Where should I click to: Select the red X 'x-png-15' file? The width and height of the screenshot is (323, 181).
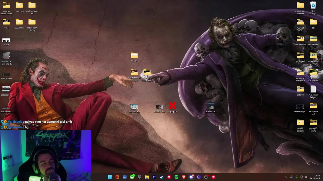[x=172, y=107]
